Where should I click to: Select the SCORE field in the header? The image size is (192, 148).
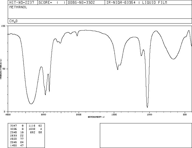(x=52, y=3)
